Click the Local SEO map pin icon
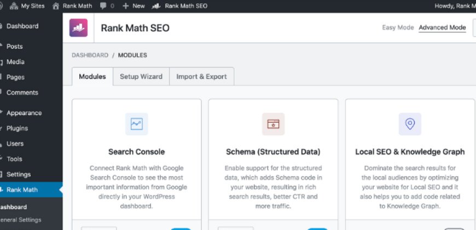Screen dimensions: 476x230 (x=410, y=124)
